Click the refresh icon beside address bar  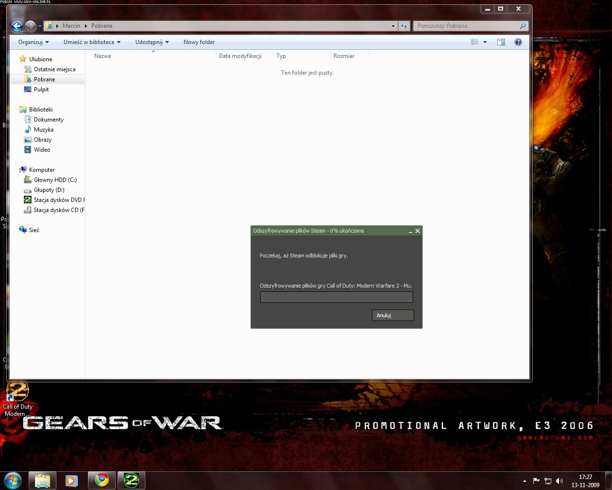pyautogui.click(x=404, y=26)
